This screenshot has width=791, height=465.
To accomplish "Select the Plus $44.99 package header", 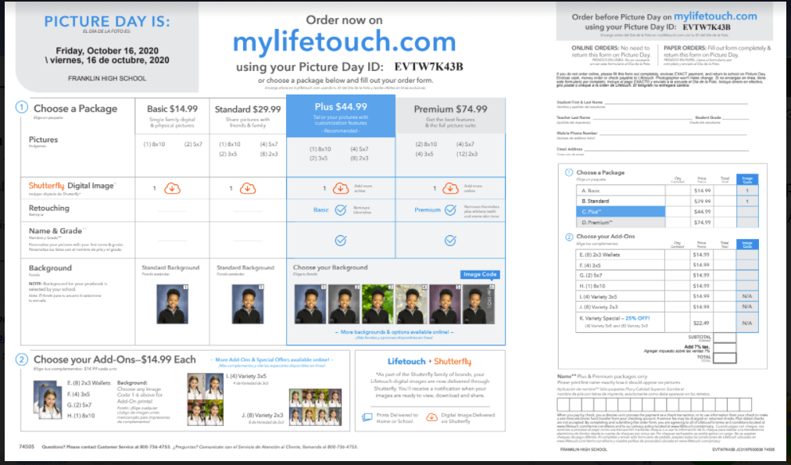I will (341, 108).
